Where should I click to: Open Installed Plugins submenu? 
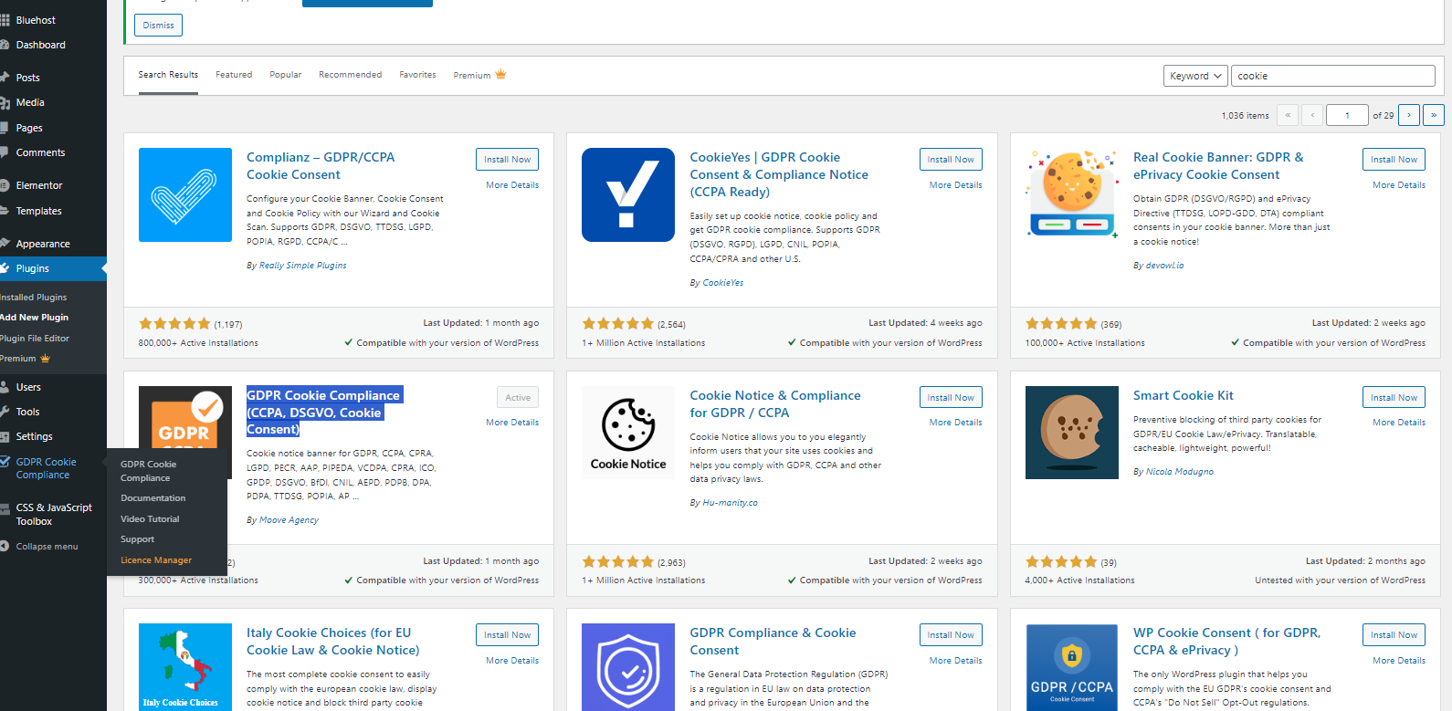coord(34,298)
